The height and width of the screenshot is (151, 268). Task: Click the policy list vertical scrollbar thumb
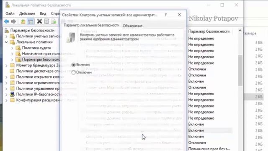point(240,70)
